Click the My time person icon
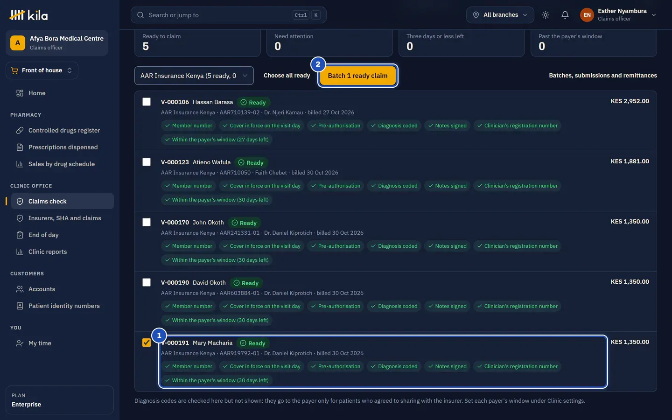The width and height of the screenshot is (672, 420). (20, 343)
